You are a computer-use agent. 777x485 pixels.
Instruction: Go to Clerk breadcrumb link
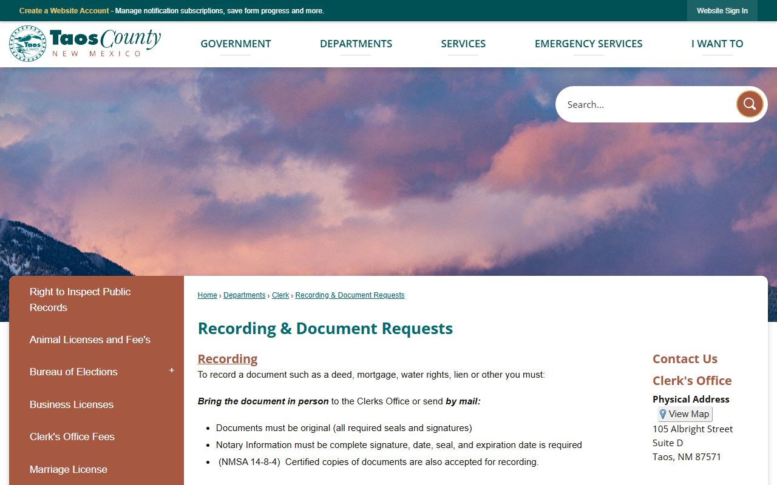click(x=280, y=295)
